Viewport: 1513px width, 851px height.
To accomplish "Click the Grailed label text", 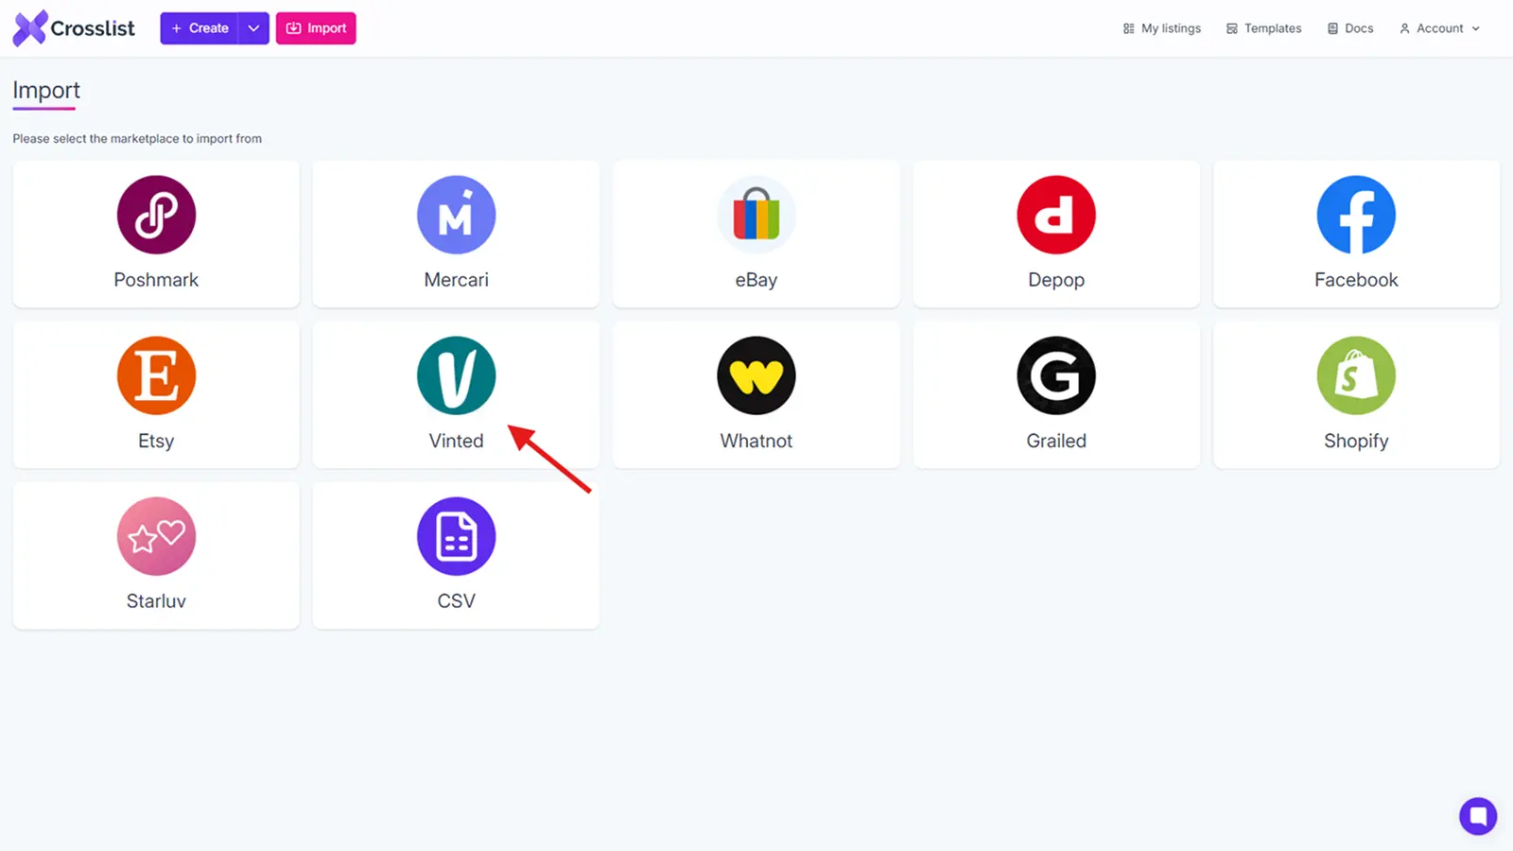I will pos(1056,441).
